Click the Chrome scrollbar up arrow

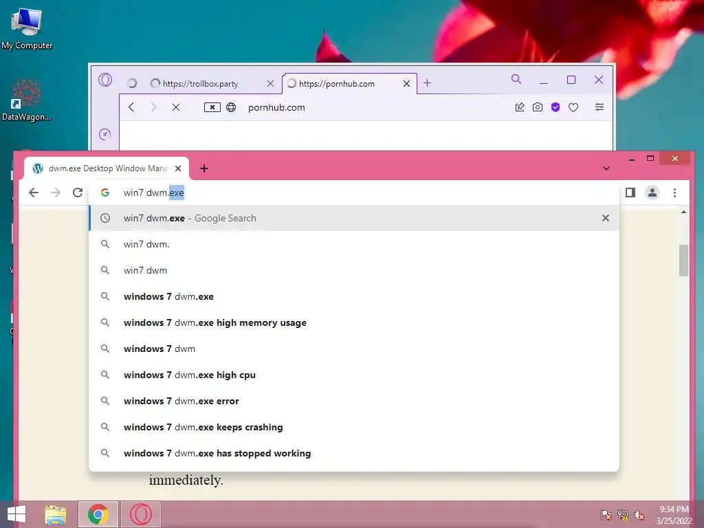tap(683, 212)
